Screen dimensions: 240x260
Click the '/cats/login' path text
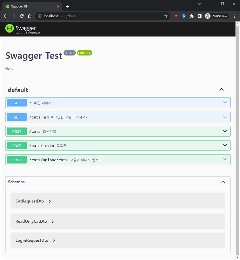click(42, 145)
